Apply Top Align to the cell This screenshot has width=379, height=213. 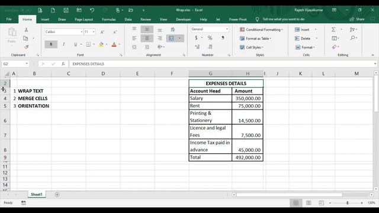point(134,29)
